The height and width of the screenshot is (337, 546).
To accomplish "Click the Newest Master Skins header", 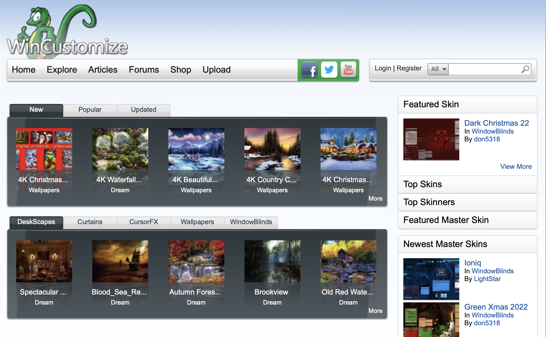I will [467, 244].
